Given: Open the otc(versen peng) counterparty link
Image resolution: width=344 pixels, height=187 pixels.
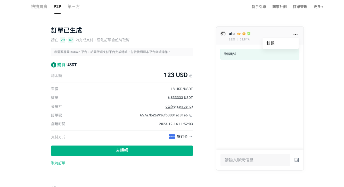Looking at the screenshot, I should point(179,106).
